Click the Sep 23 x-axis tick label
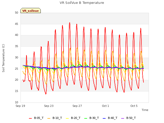Image resolution: width=164 pixels, height=123 pixels. tap(49, 106)
